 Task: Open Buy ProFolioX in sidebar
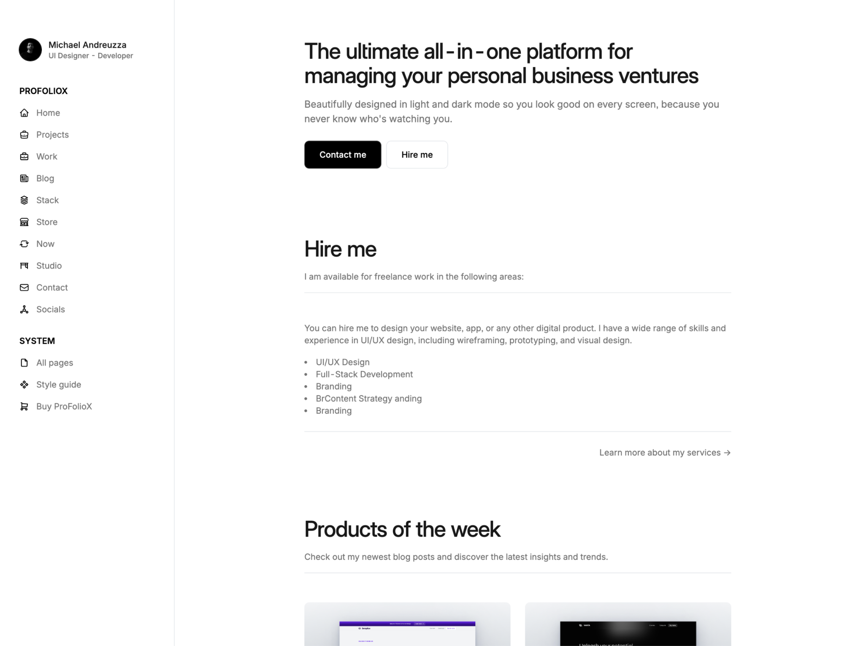point(64,406)
